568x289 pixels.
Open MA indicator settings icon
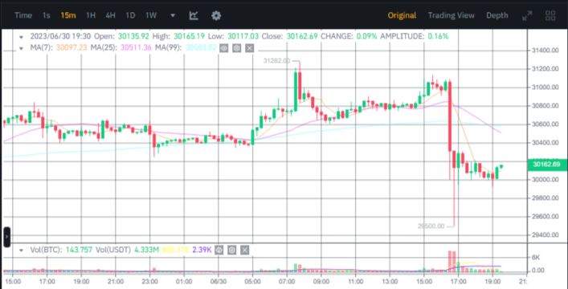[x=236, y=48]
